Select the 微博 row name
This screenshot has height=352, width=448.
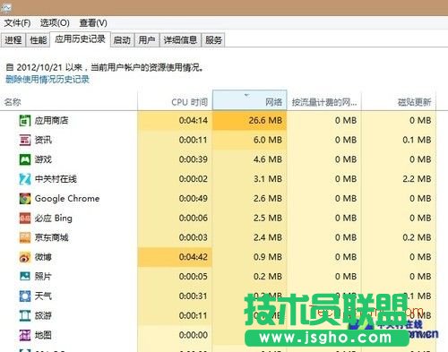(43, 257)
